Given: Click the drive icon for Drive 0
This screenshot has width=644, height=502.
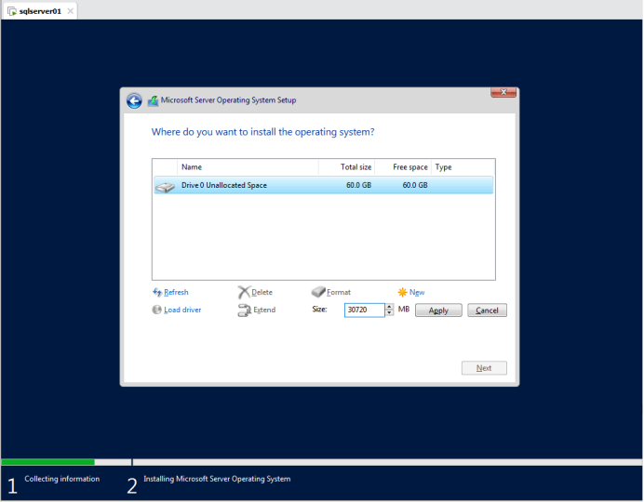Looking at the screenshot, I should click(165, 187).
